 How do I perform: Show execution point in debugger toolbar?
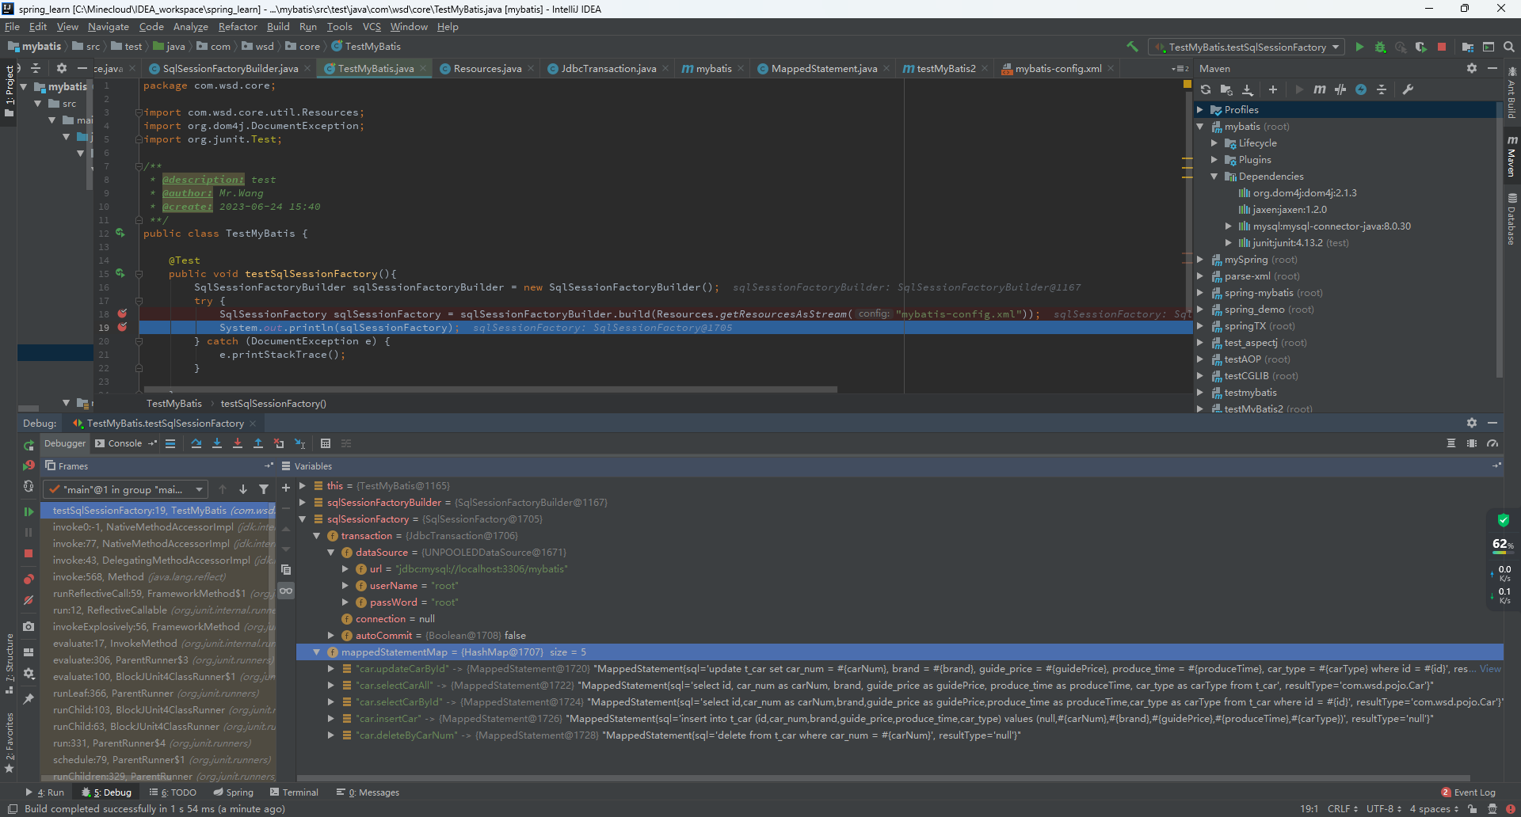click(x=170, y=443)
